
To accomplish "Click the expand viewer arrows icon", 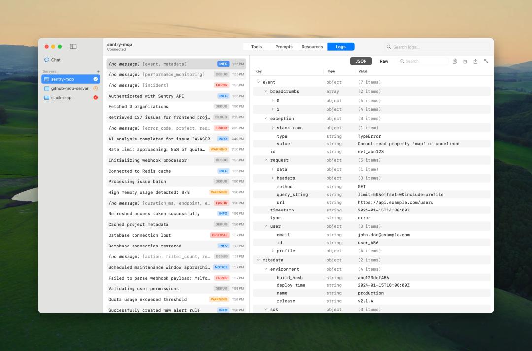I will pos(486,61).
